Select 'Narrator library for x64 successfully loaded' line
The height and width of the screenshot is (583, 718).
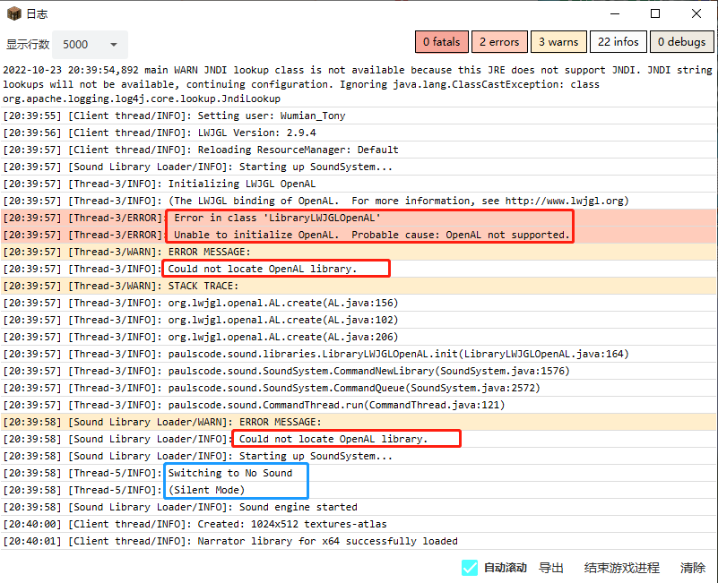point(359,541)
